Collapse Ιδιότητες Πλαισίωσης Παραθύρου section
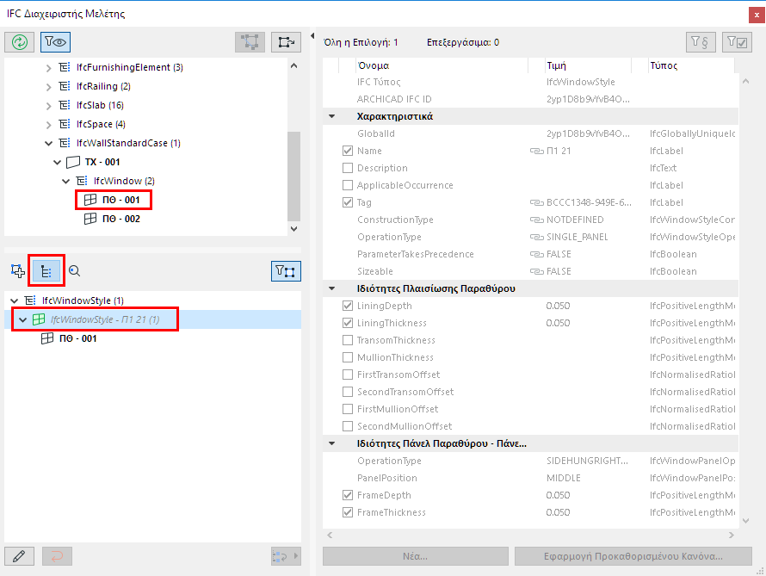Screen dimensions: 766x576 [x=331, y=288]
